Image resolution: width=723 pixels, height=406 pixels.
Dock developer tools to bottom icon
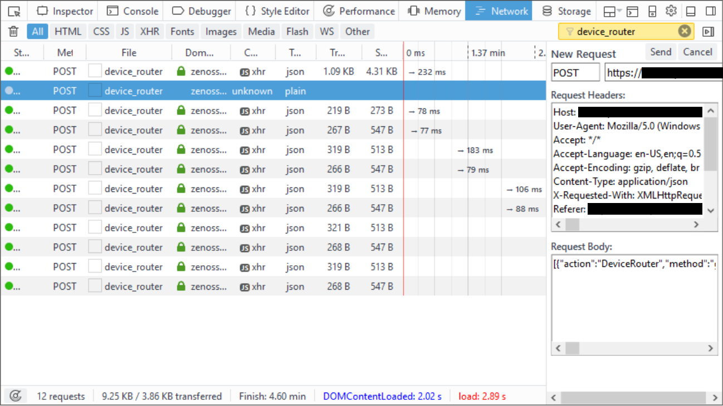691,11
